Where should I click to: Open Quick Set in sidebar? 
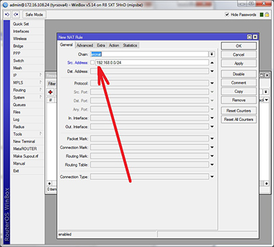(27, 24)
